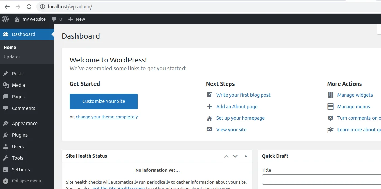The image size is (381, 189).
Task: Click the house icon beside Set up homepage
Action: pyautogui.click(x=209, y=118)
